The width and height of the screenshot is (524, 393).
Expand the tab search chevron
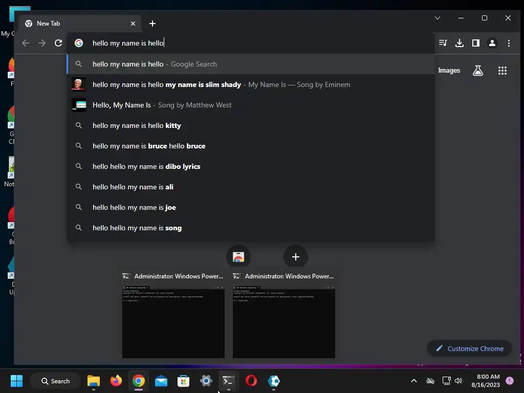click(438, 18)
